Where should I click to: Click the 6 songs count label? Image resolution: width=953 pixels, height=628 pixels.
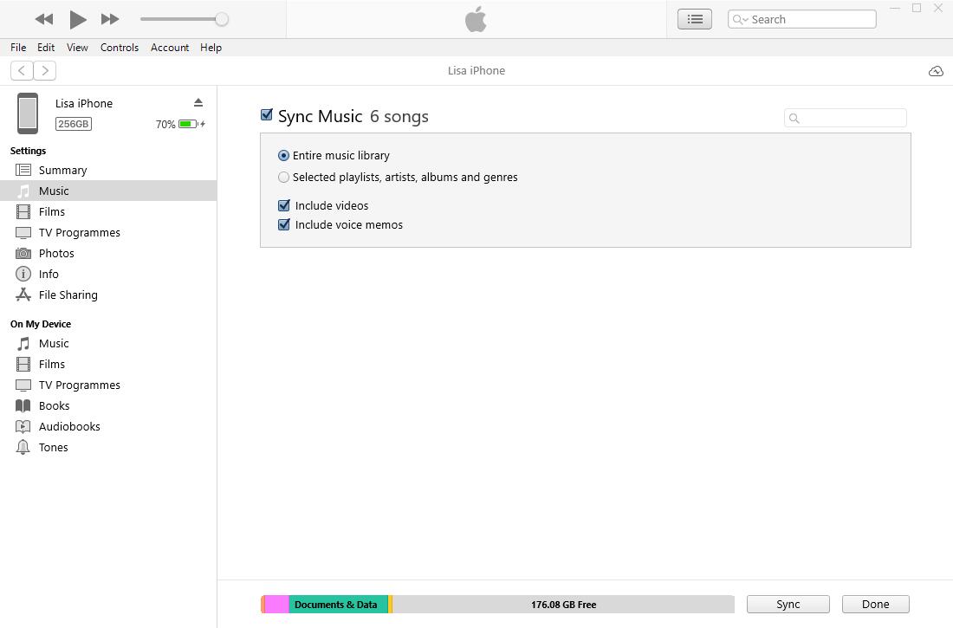point(399,116)
